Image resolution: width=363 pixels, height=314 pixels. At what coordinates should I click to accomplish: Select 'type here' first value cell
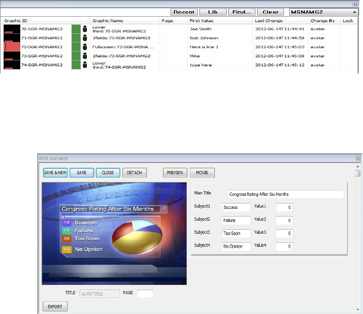tap(201, 65)
